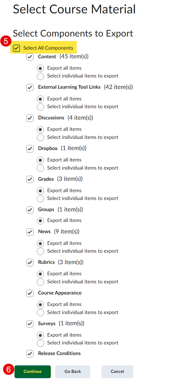Pick select individual items under Rubrics
The width and height of the screenshot is (176, 386).
pos(40,282)
